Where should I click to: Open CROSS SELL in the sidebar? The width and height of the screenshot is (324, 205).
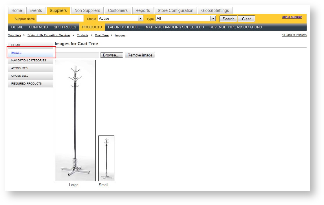tap(20, 76)
